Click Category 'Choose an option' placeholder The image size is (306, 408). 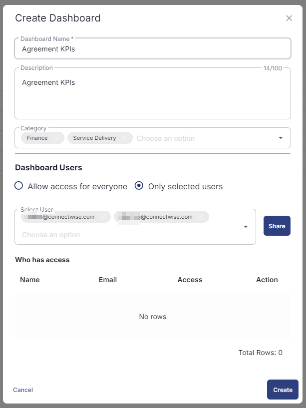166,138
